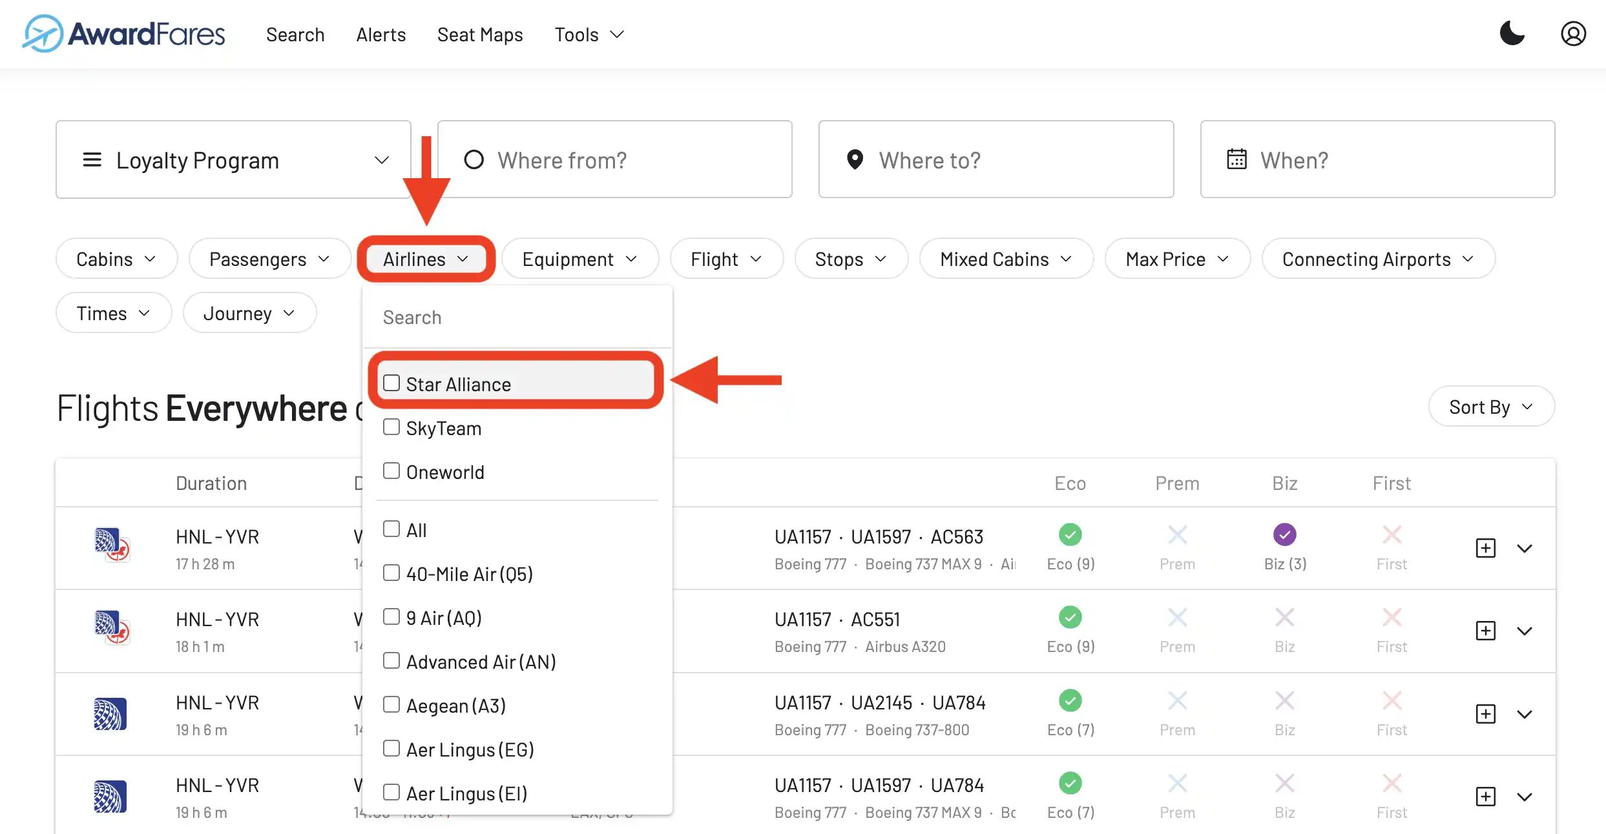Open the Passengers filter dropdown
Image resolution: width=1606 pixels, height=834 pixels.
[x=269, y=259]
